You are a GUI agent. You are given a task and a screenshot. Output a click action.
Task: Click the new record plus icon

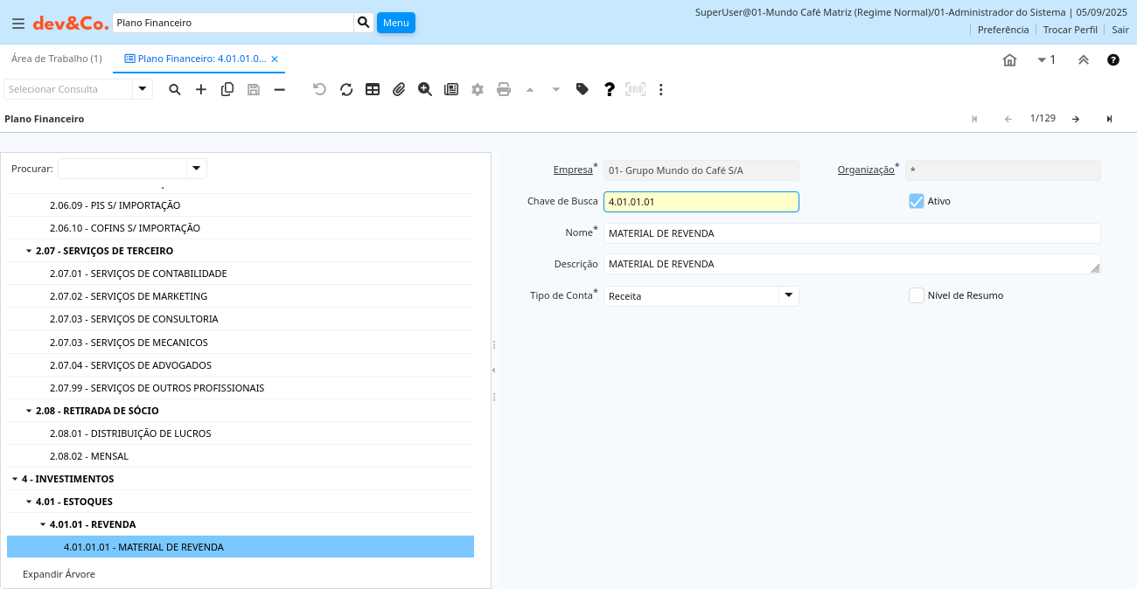tap(201, 89)
